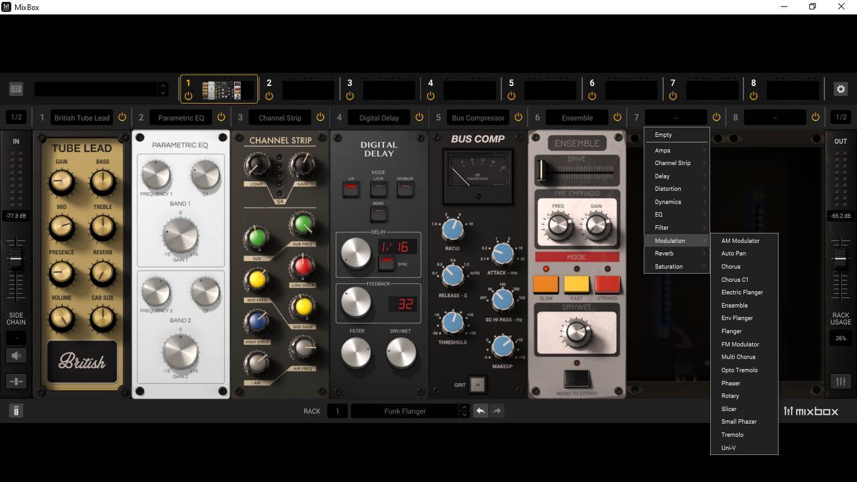Click the L/R mode button on Digital Delay
Screen dimensions: 857x482
[351, 189]
